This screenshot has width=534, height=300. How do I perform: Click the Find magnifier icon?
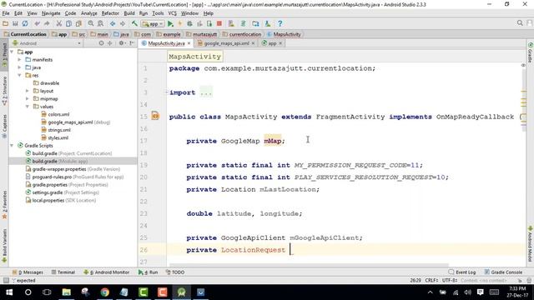coord(91,23)
